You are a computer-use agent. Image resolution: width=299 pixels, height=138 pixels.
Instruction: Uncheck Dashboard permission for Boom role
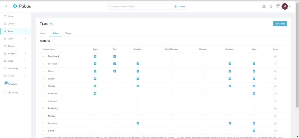coord(95,56)
